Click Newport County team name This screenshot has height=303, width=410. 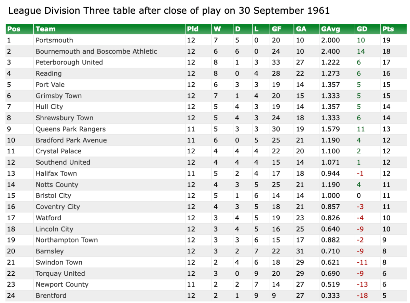click(x=62, y=285)
